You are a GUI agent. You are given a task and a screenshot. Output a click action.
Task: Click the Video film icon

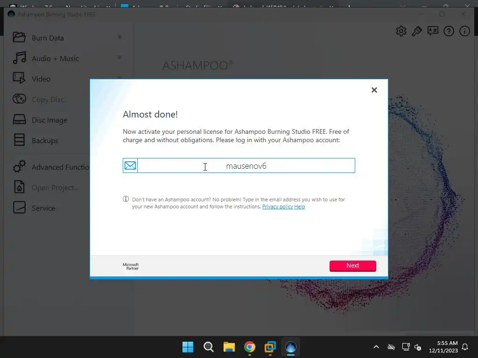pos(19,78)
